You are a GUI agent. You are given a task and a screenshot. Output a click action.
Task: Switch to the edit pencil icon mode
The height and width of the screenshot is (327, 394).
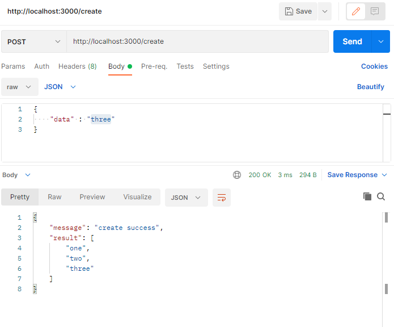(x=356, y=11)
